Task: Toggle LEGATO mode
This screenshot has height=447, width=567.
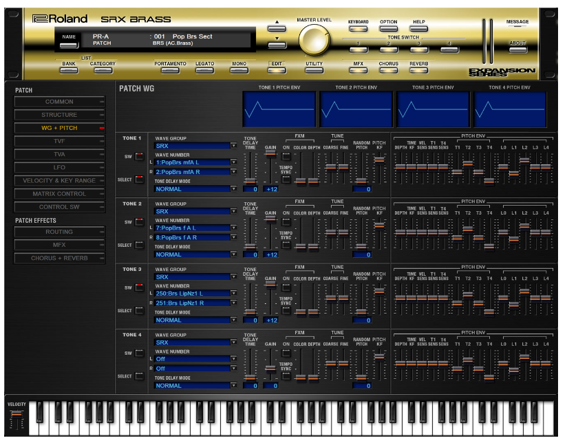Action: 204,70
